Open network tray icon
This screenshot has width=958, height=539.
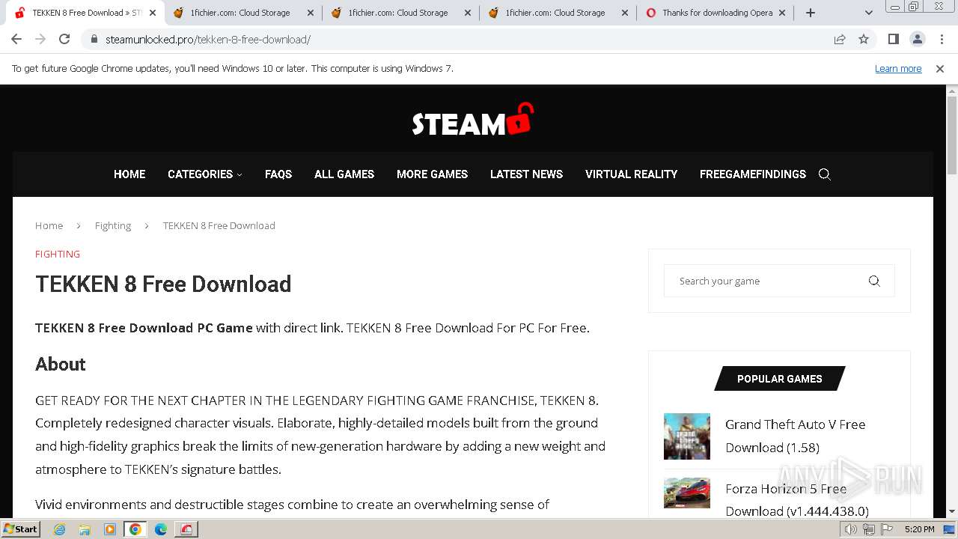tap(868, 529)
